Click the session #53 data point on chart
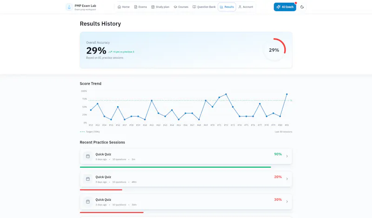Image resolution: width=372 pixels, height=218 pixels. 98,104
